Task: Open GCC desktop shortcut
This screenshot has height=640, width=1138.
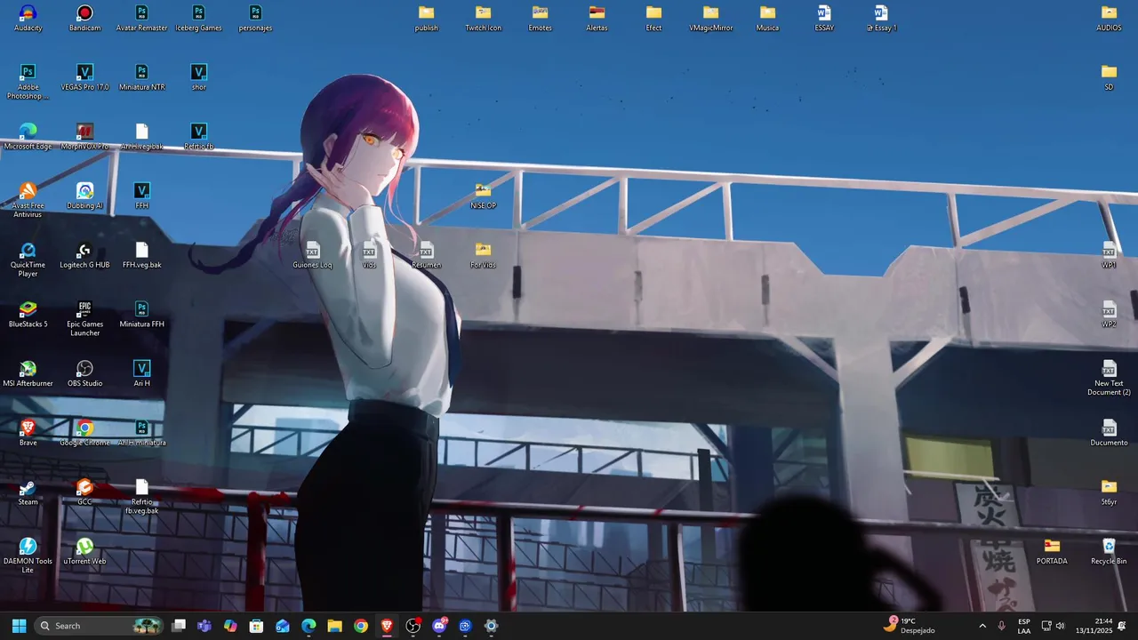Action: [x=84, y=492]
